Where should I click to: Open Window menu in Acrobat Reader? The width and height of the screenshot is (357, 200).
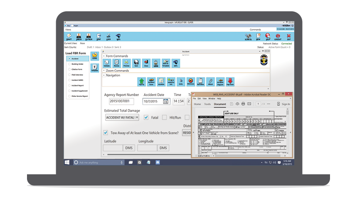(x=212, y=99)
